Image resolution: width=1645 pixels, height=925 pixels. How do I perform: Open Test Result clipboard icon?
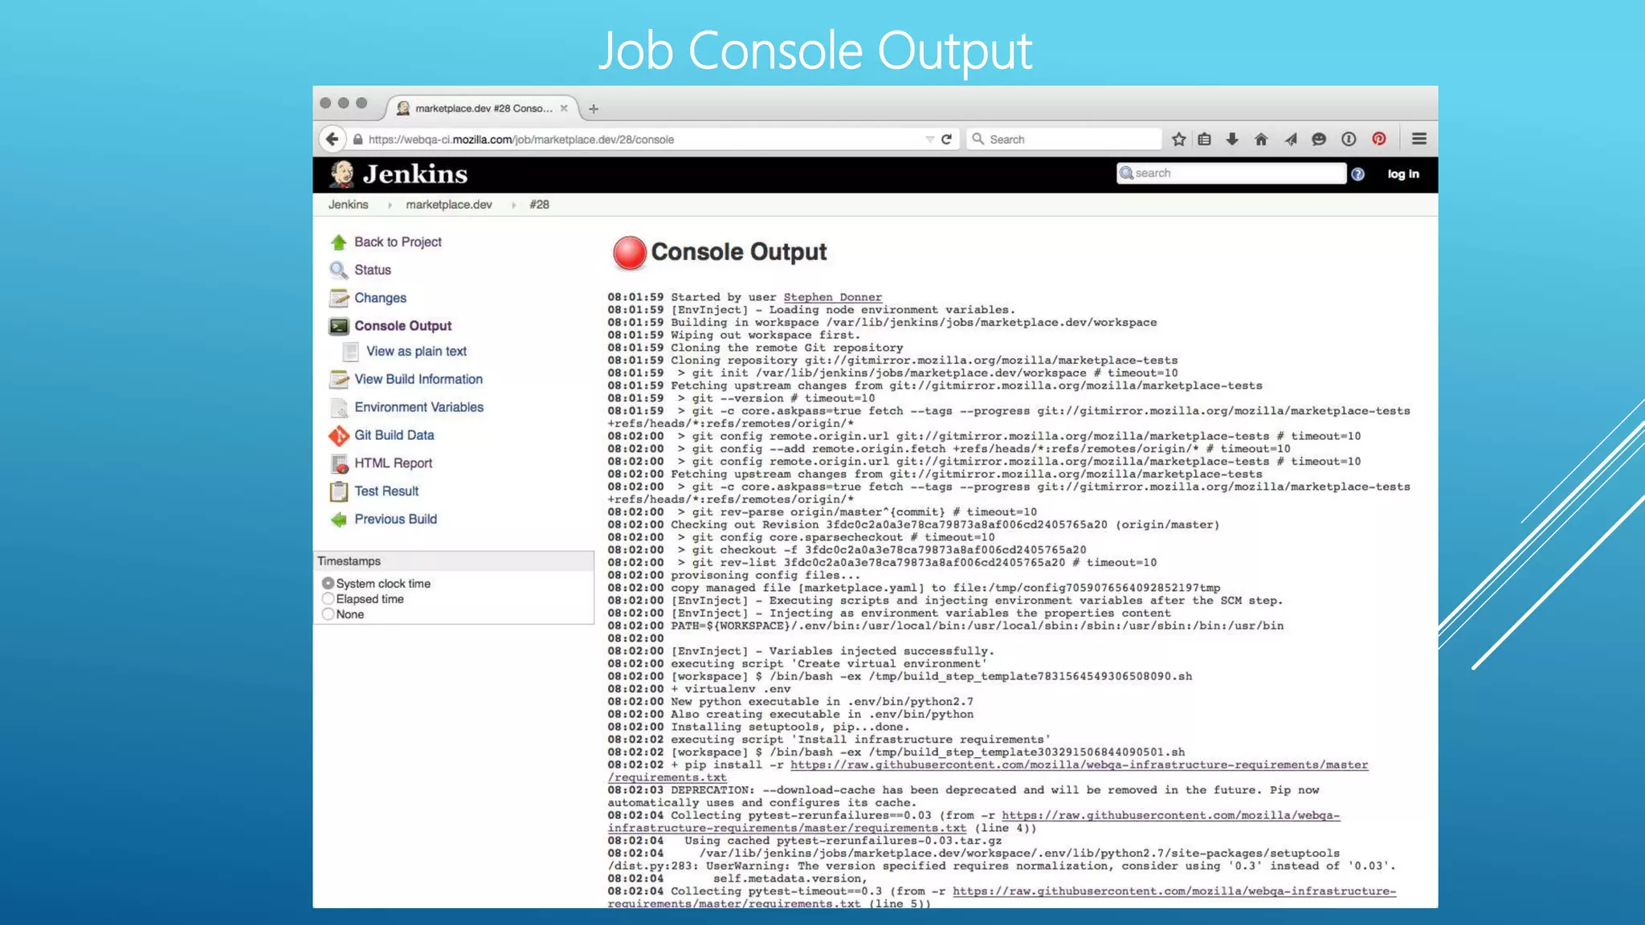click(339, 491)
